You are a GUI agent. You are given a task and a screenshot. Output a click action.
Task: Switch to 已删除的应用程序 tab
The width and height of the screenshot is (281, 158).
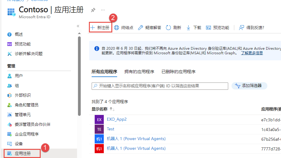click(x=178, y=72)
